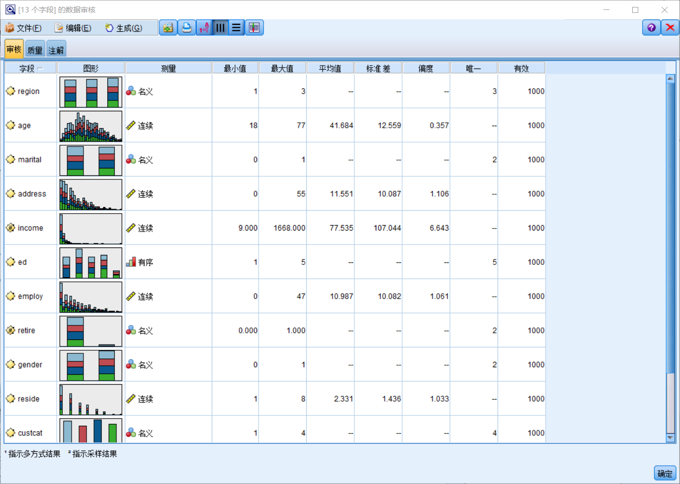Select the region field icon
The height and width of the screenshot is (484, 680).
pyautogui.click(x=10, y=91)
